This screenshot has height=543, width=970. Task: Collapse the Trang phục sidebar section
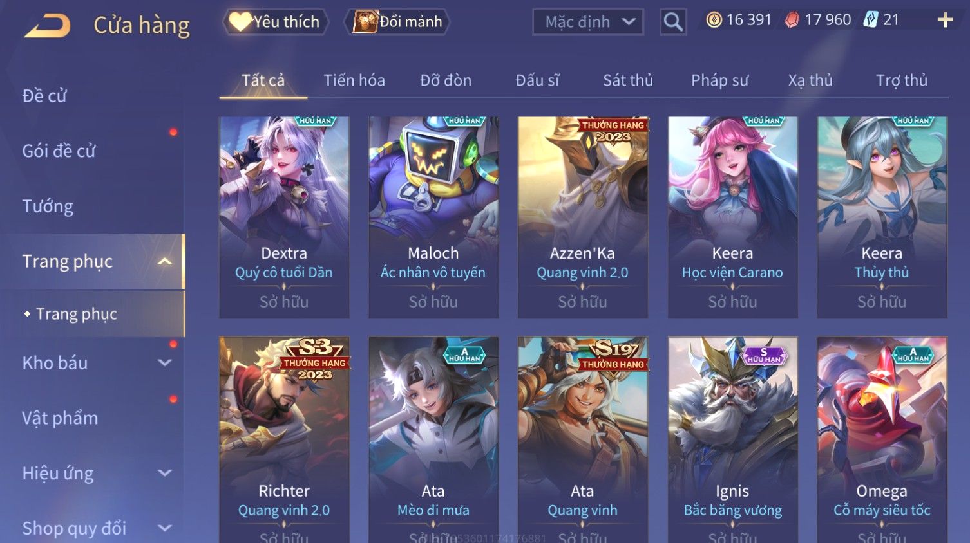[x=165, y=261]
